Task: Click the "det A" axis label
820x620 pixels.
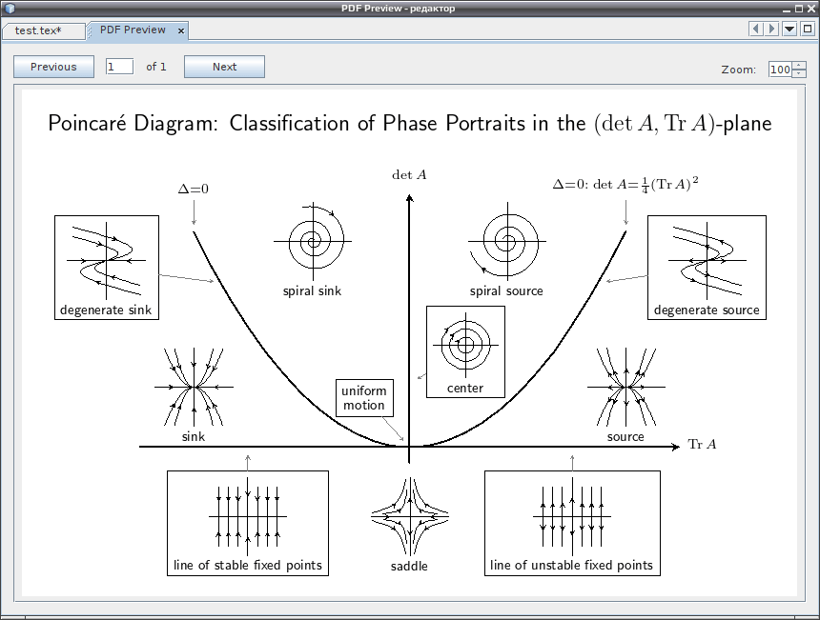Action: (409, 175)
